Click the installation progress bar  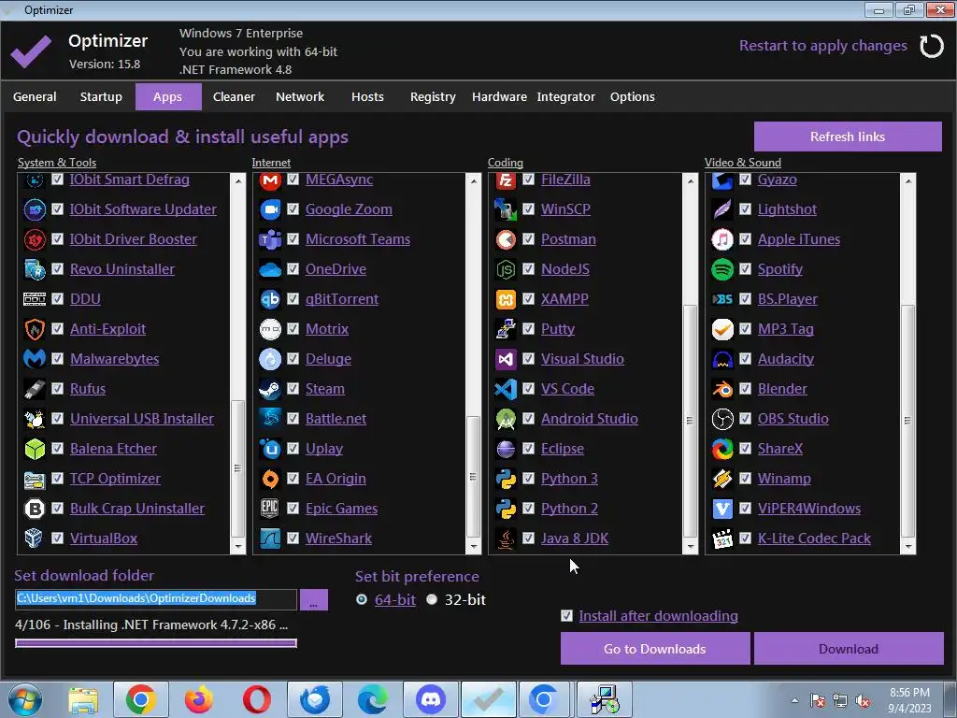[x=156, y=643]
